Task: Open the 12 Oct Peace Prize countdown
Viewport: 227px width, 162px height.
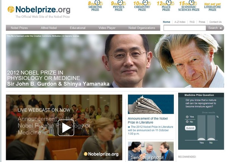Action: [x=166, y=6]
